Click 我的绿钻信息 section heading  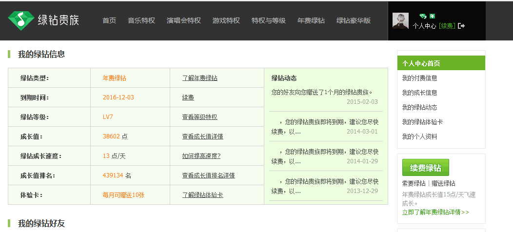point(41,54)
